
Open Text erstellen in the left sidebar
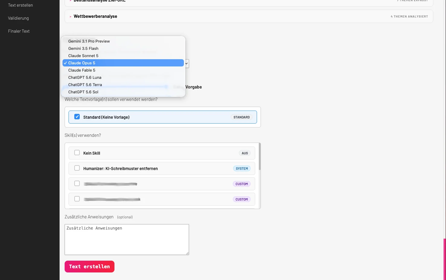pos(21,5)
